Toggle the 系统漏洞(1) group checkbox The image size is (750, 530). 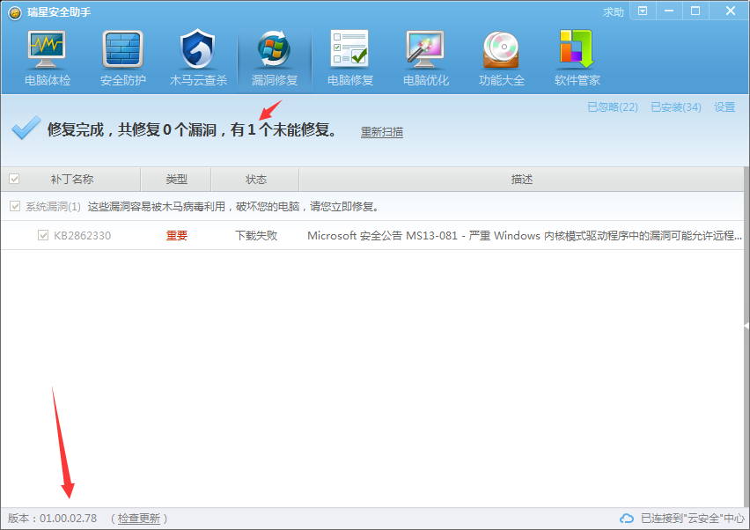15,206
